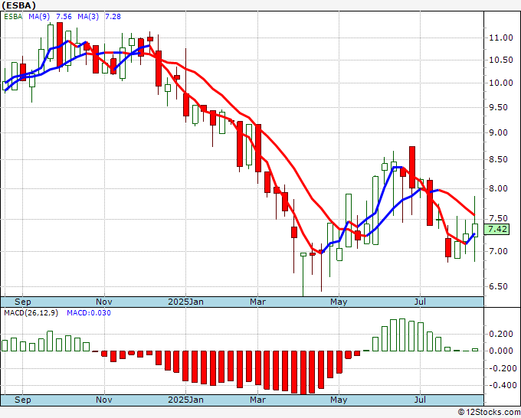This screenshot has width=521, height=418.
Task: Click Jul on the MACD time axis
Action: click(x=421, y=400)
